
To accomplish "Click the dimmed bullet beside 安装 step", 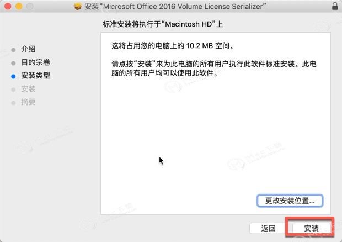I will click(x=13, y=90).
